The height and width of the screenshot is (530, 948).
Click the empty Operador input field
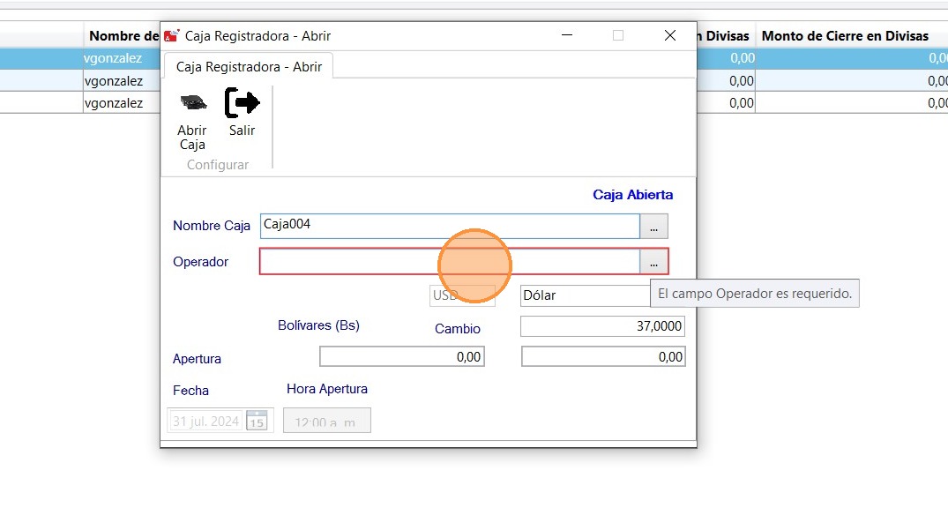tap(450, 262)
